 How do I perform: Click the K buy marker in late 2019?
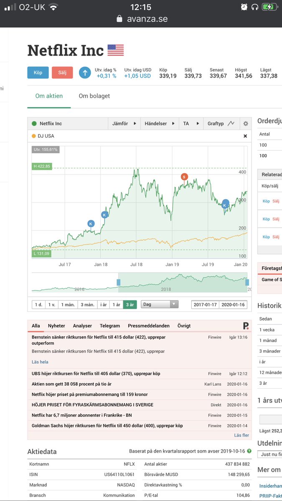(x=225, y=205)
